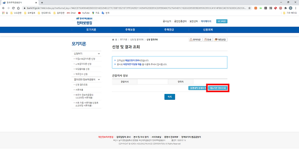Open the apps grid bookmark
Viewport: 299px width, 161px height.
5,13
